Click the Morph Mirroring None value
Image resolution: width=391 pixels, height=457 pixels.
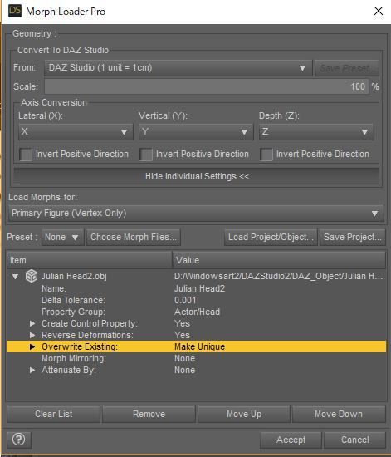coord(184,358)
